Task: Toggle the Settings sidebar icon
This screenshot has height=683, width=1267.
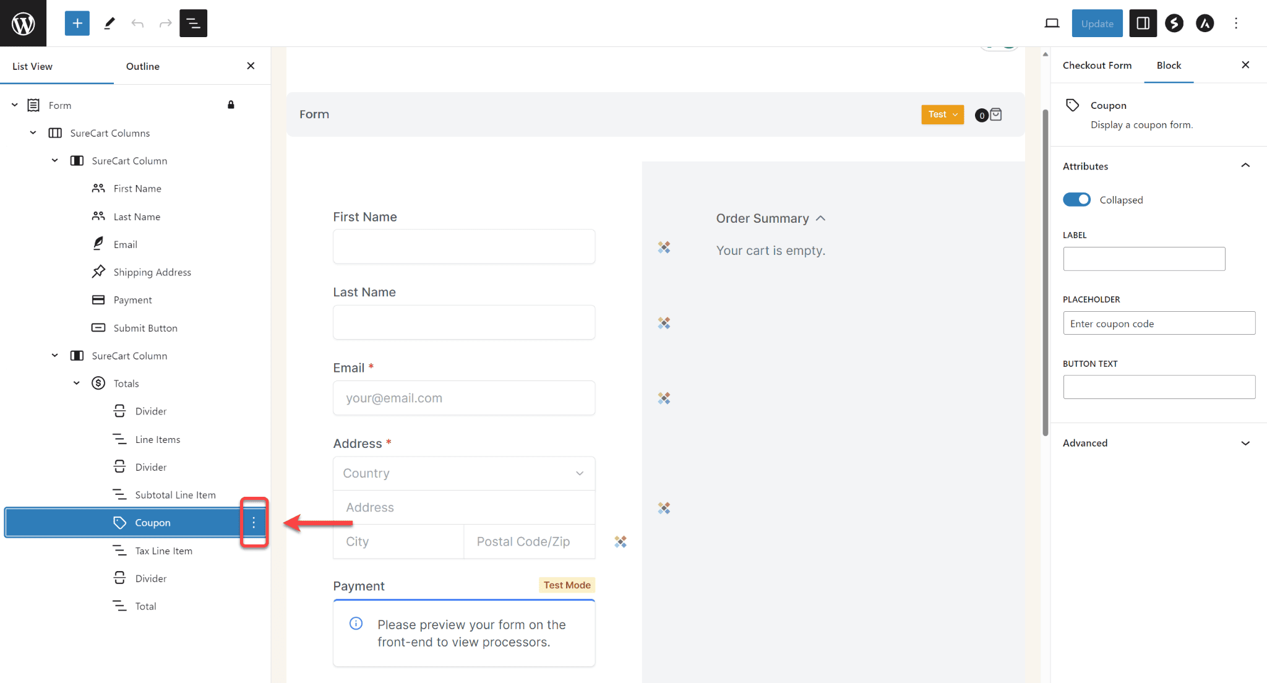Action: point(1143,24)
